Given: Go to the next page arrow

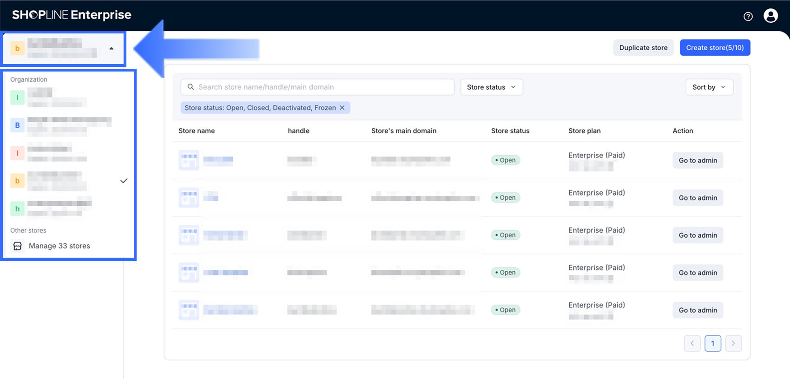Looking at the screenshot, I should point(733,343).
